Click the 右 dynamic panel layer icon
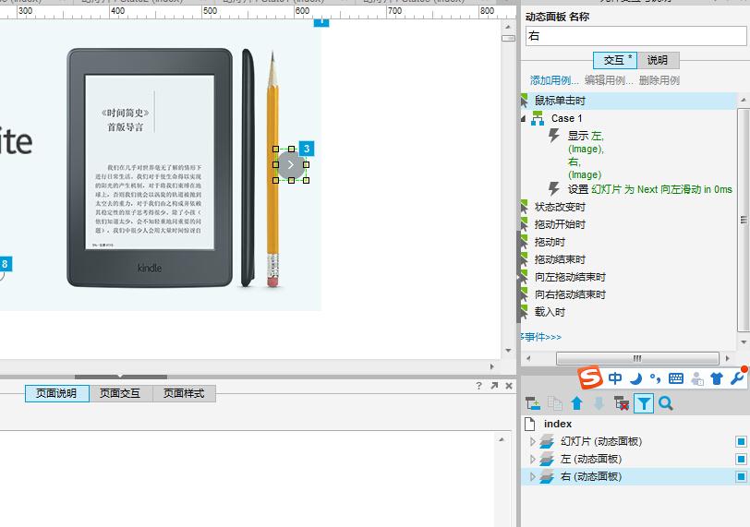750x527 pixels. (547, 476)
